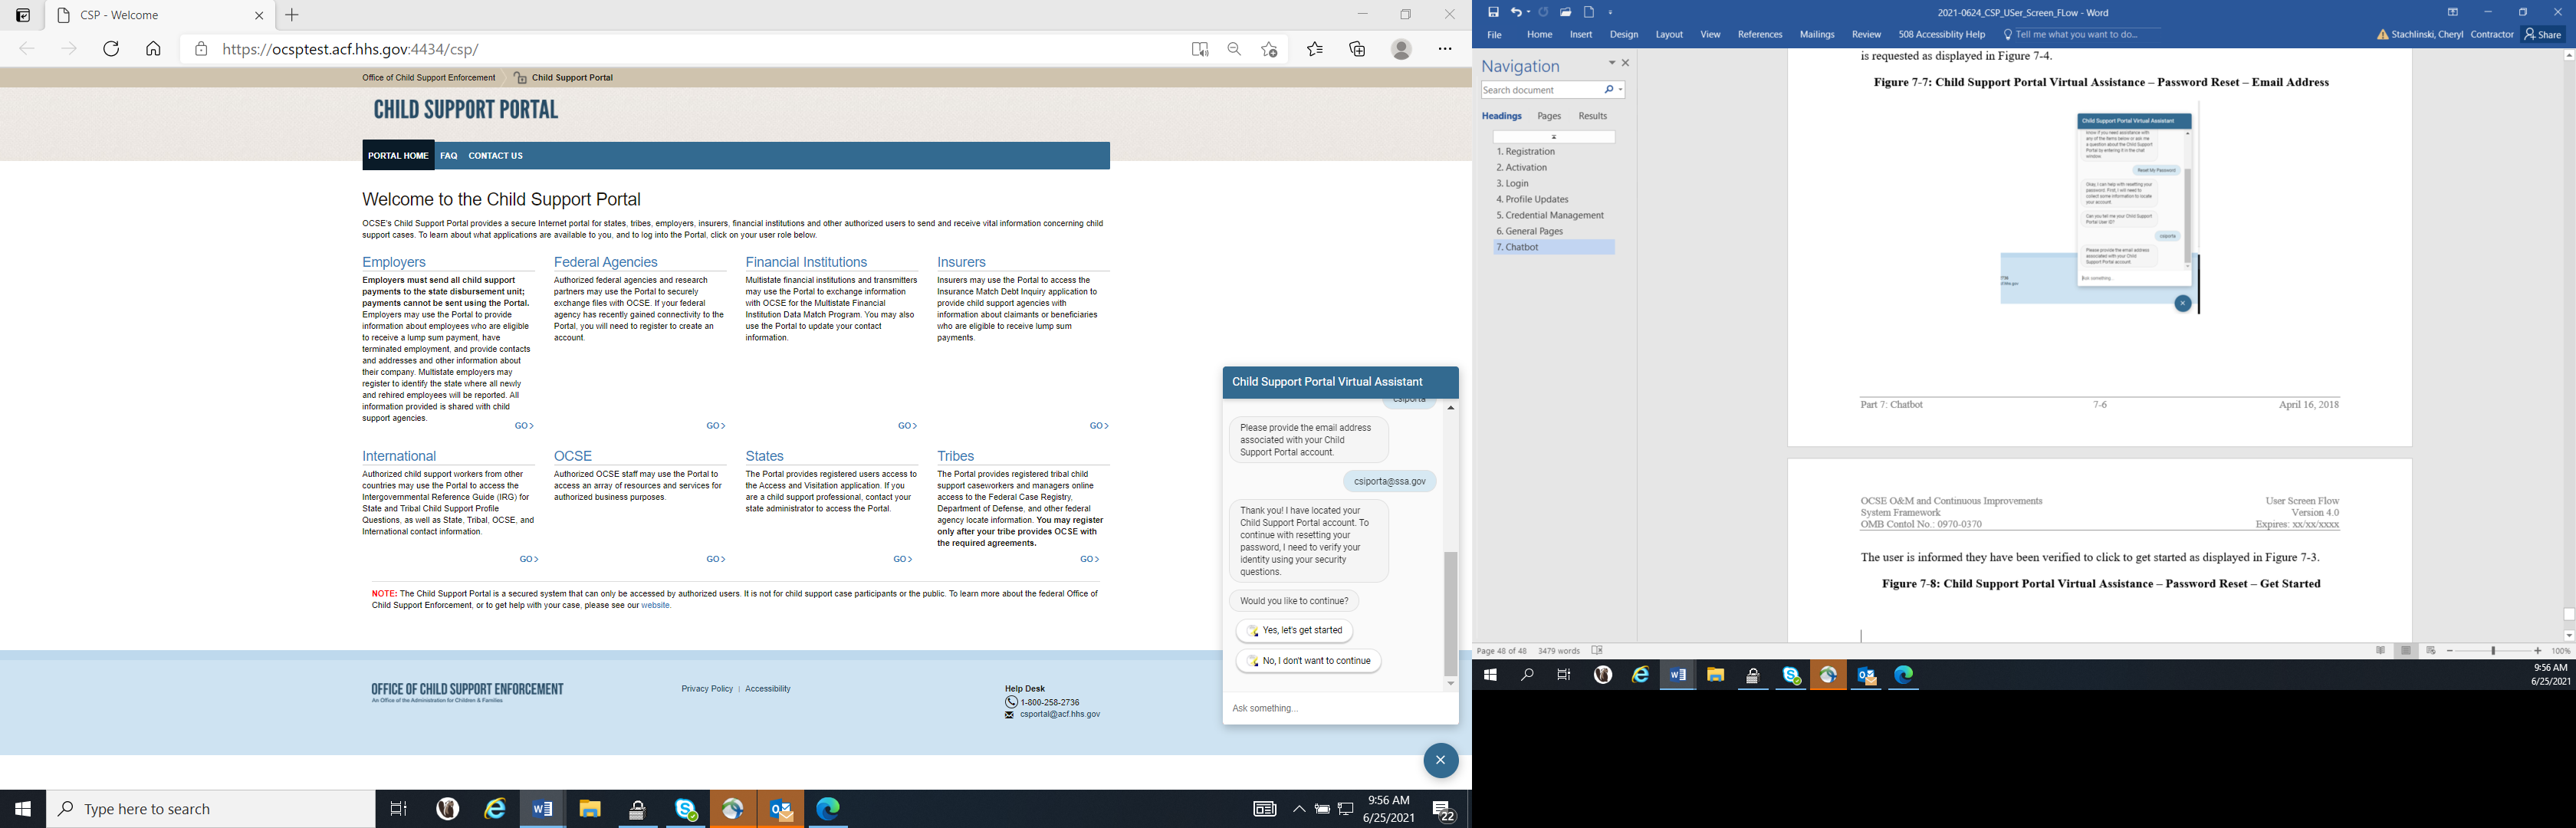Screen dimensions: 2576x828
Task: Open Navigation pane options dropdown arrow
Action: pyautogui.click(x=1611, y=63)
